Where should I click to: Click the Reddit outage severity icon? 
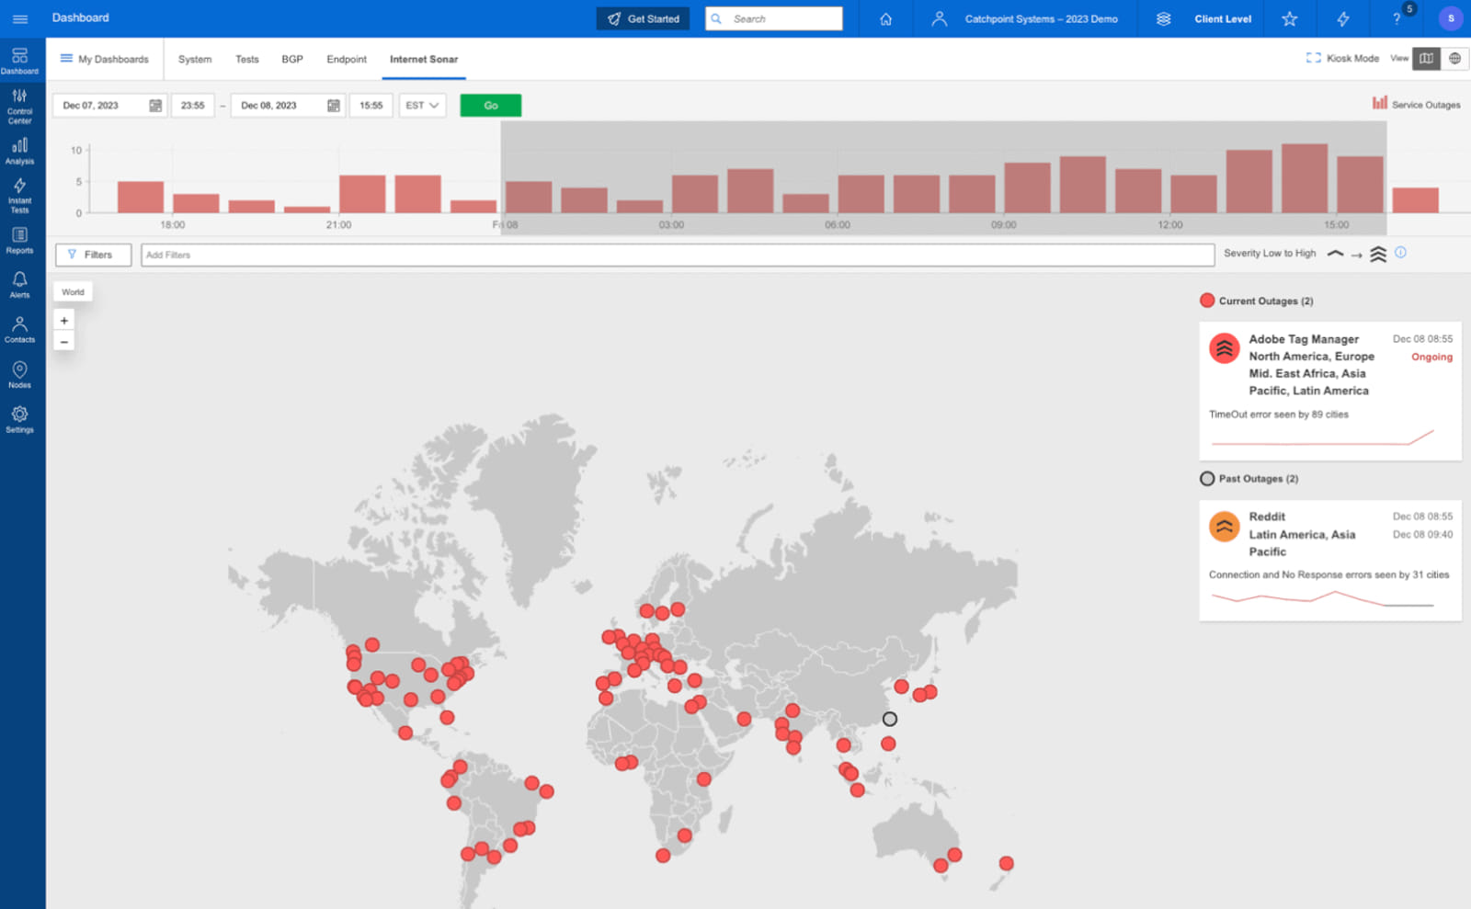1224,527
